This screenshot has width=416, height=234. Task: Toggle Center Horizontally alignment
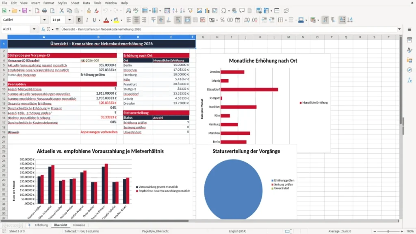[136, 20]
